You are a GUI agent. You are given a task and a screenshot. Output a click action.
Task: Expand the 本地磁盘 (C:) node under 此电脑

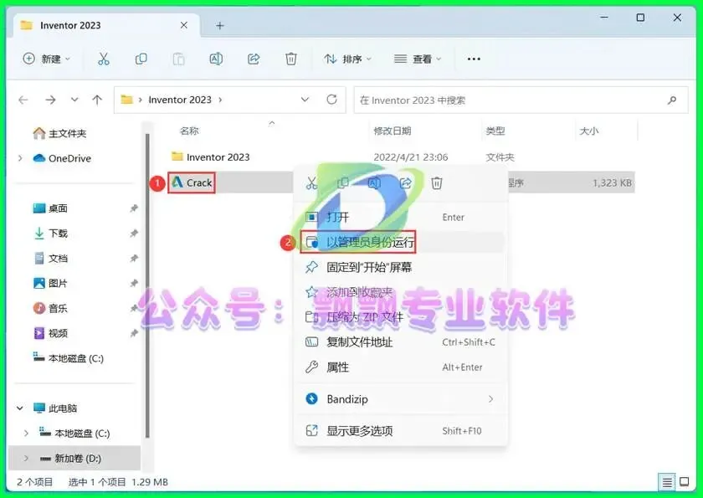26,433
